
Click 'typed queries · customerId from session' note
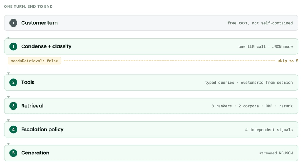click(249, 83)
